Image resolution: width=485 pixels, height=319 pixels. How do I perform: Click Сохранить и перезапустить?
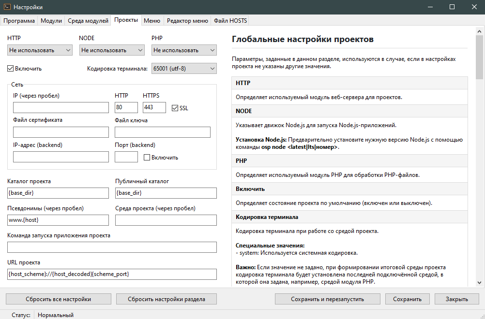(x=327, y=299)
